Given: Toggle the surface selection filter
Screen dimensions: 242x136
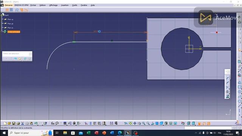Looking at the screenshot, I should 15,59.
